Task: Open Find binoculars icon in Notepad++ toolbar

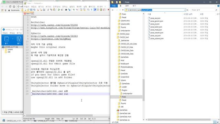Action: [66, 10]
